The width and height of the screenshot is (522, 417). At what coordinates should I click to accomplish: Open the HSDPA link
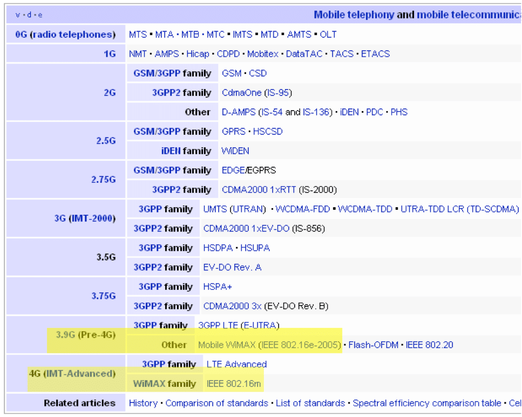point(218,248)
